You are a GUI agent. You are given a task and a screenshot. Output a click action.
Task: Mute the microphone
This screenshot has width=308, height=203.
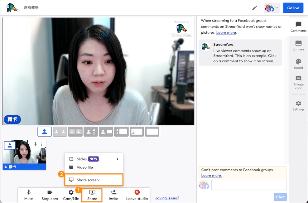(x=28, y=195)
